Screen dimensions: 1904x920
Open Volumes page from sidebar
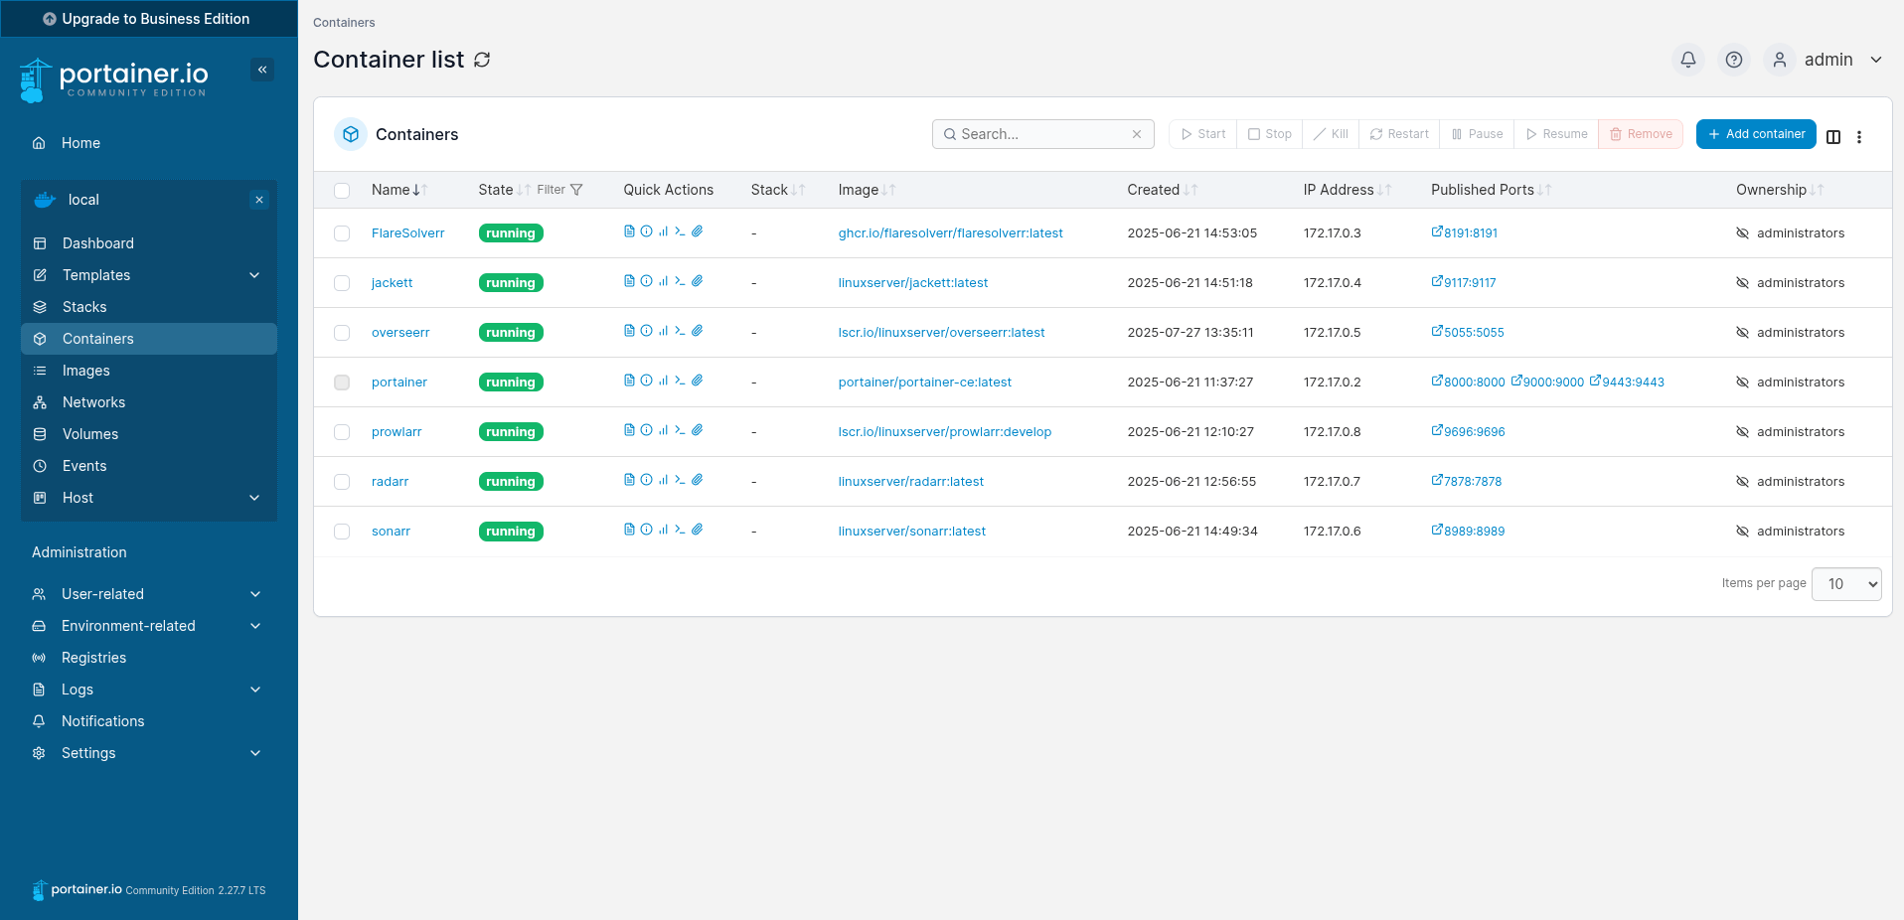coord(90,434)
